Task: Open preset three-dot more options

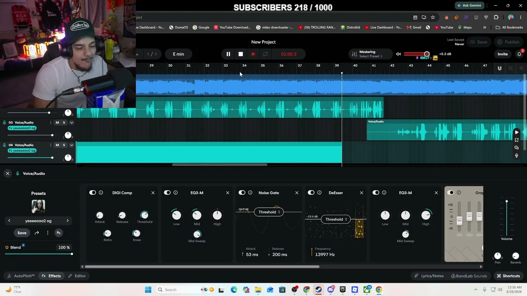Action: coord(47,233)
